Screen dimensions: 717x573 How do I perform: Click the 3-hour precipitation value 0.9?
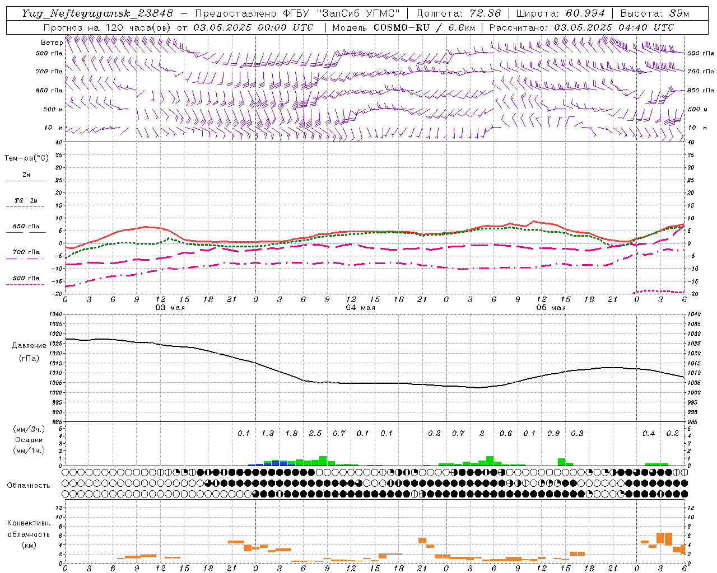click(553, 433)
